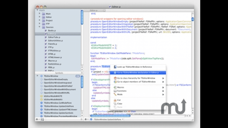Viewport: 228px width, 128px height.
Task: Click the Symbols panel grip handle
Action: [82, 73]
